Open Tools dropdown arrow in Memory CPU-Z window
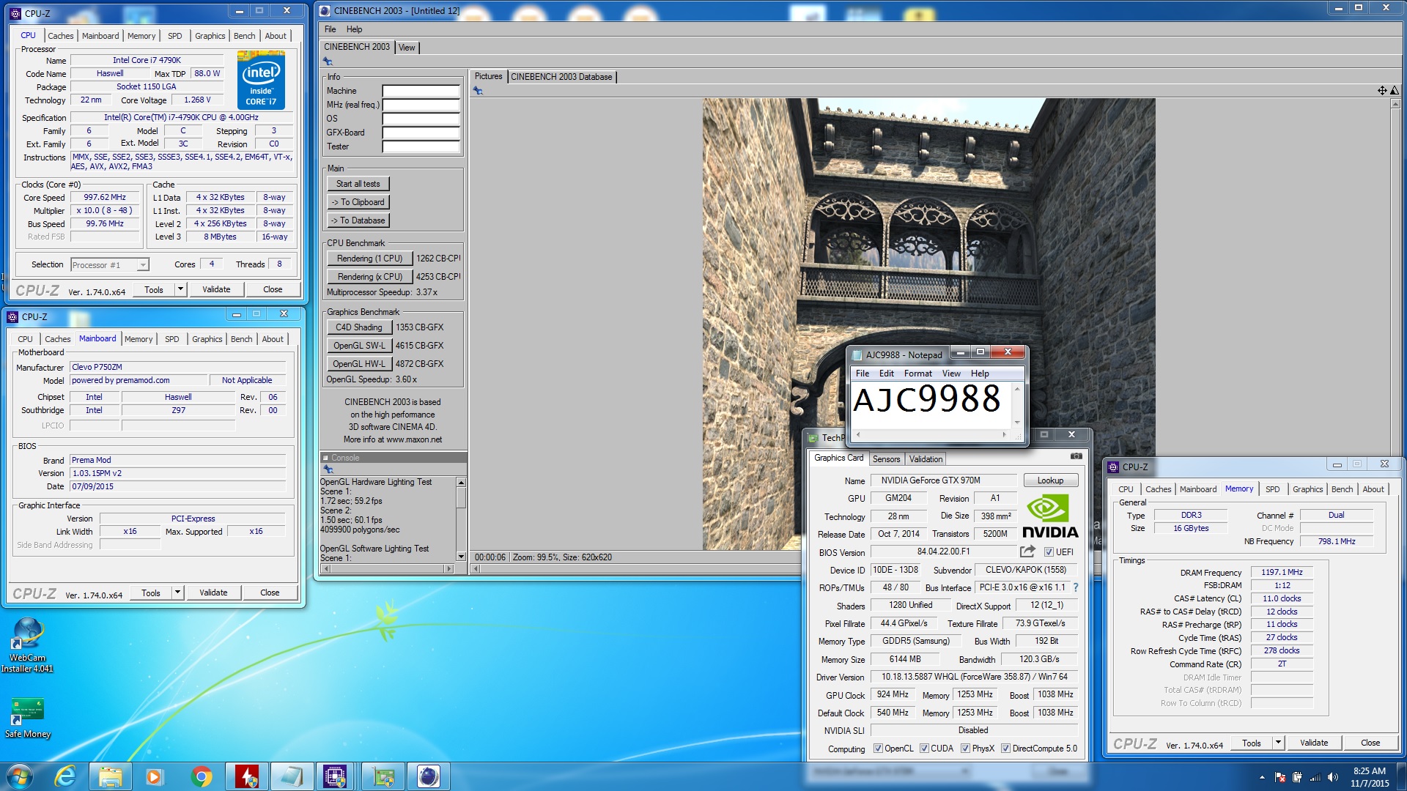 click(x=1278, y=743)
